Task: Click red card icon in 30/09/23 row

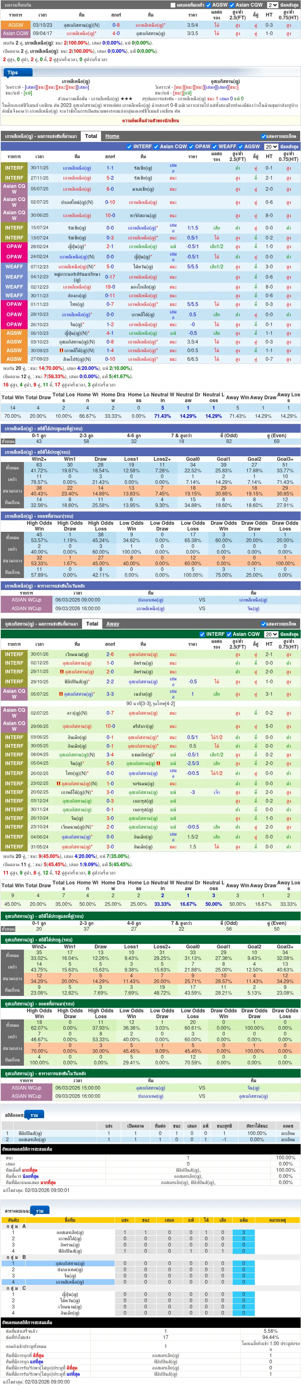Action: coord(61,351)
